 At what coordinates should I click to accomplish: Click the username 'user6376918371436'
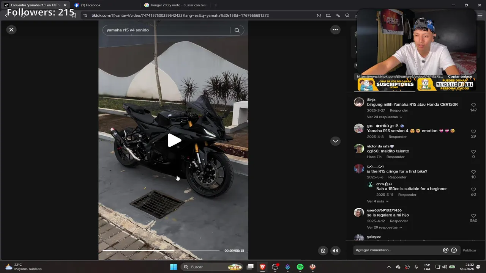[384, 210]
